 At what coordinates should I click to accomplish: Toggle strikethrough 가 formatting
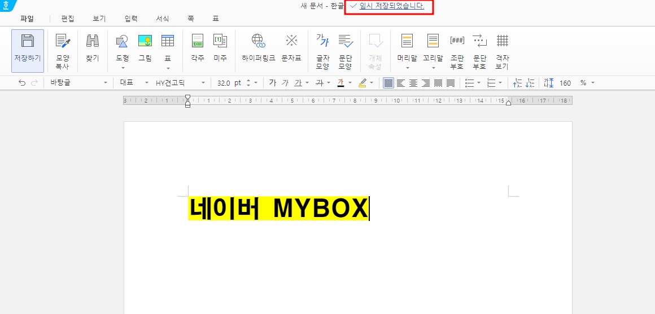point(319,83)
